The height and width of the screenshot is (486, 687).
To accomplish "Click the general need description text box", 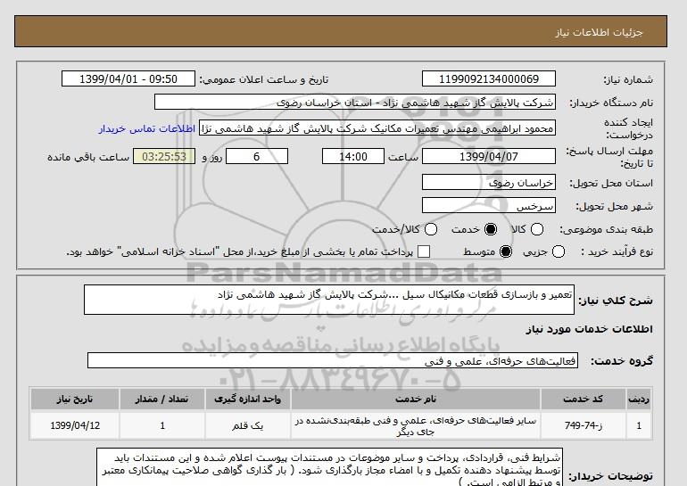I will 329,300.
